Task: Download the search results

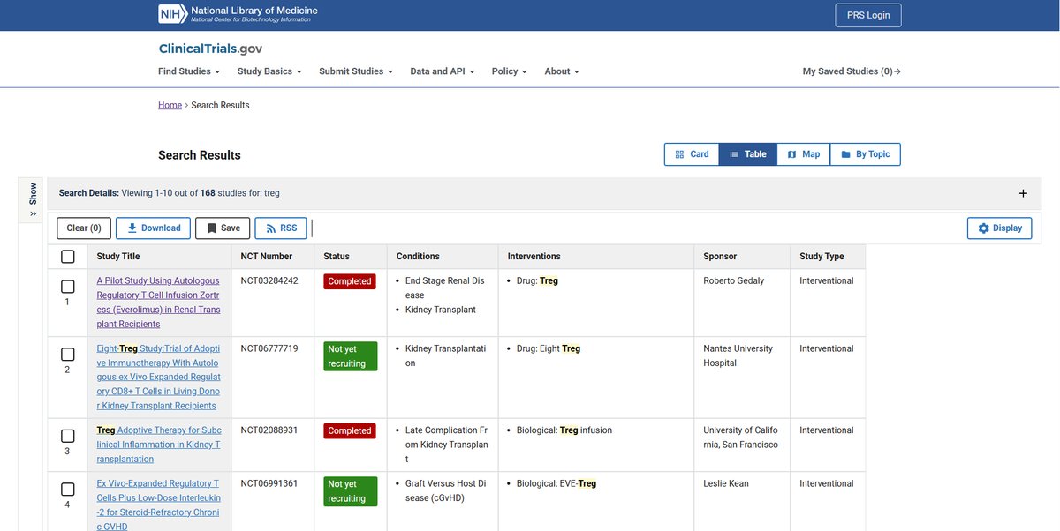Action: pyautogui.click(x=154, y=228)
